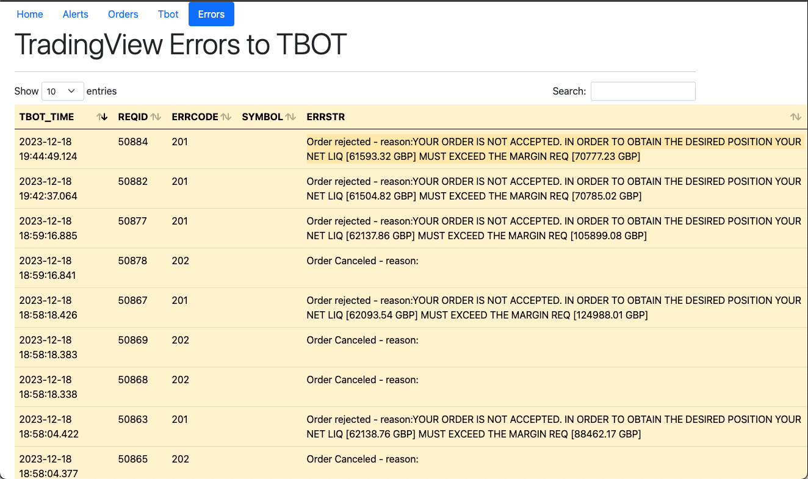Sort by the ERRSTR column arrows
The image size is (808, 479).
coord(795,117)
